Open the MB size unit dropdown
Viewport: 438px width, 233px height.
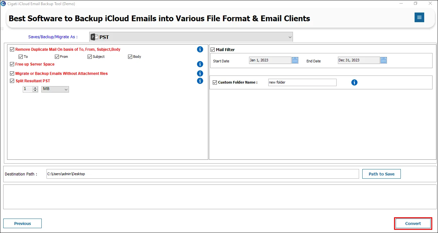55,89
